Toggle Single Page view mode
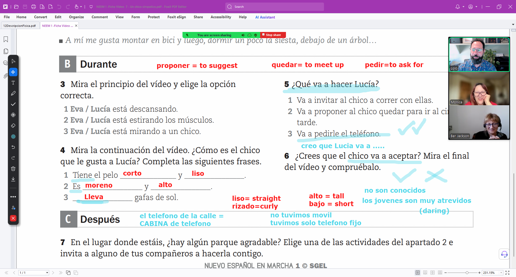 click(x=418, y=273)
